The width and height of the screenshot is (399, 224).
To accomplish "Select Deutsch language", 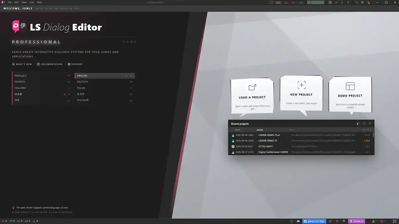I will pos(105,82).
